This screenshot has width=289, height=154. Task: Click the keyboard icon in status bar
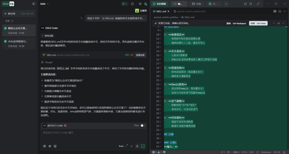pyautogui.click(x=164, y=152)
